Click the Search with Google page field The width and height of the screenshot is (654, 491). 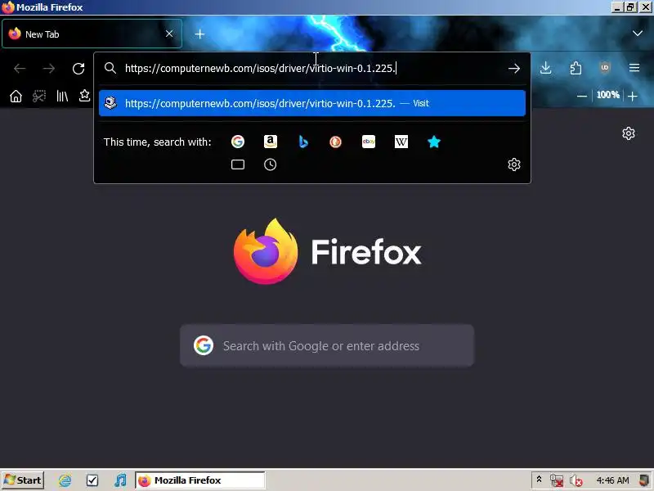pos(327,345)
